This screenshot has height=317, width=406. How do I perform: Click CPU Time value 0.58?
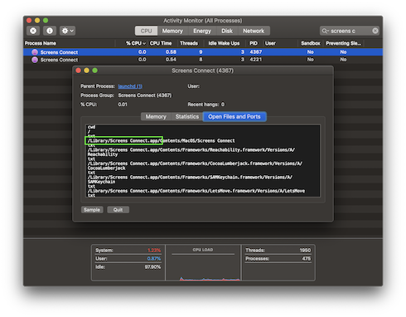tap(171, 52)
